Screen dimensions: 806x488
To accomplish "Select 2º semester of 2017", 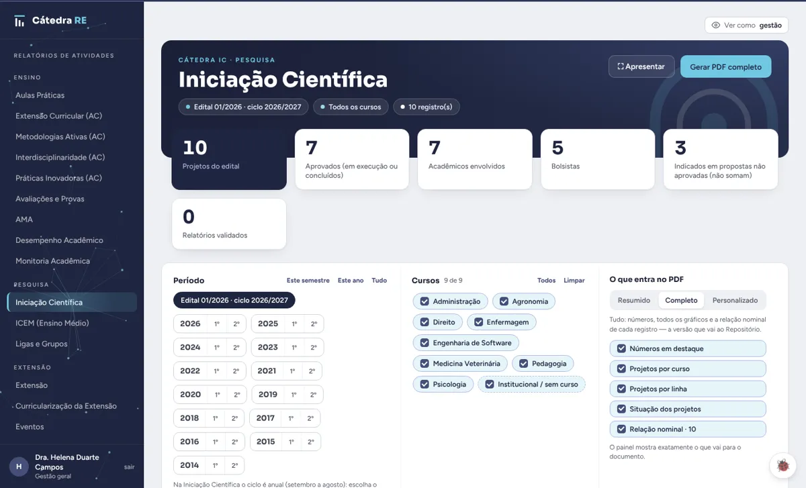I will coord(310,418).
